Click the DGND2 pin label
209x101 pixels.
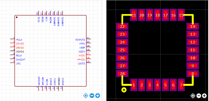[20, 52]
